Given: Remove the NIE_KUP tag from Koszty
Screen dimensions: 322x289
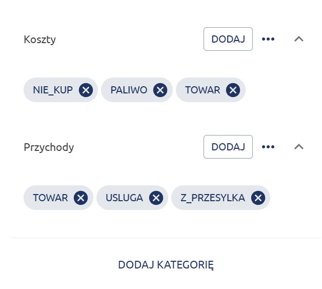Looking at the screenshot, I should point(86,90).
